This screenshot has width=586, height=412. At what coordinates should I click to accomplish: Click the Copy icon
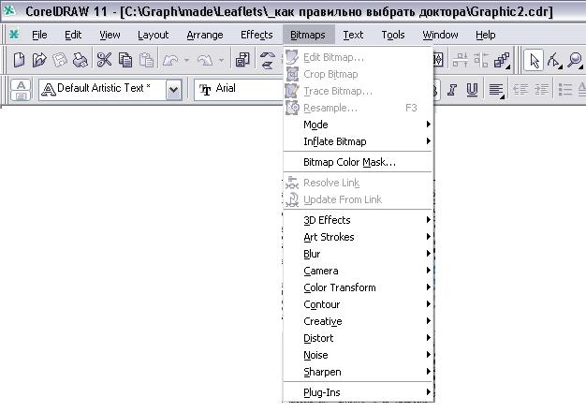tap(125, 60)
